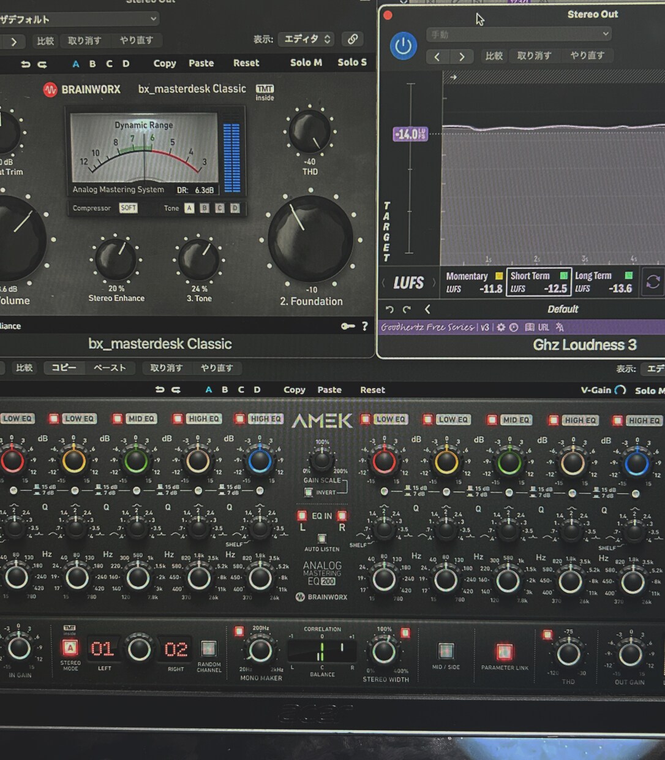Toggle Ghz Loudness 3 power button
This screenshot has width=665, height=760.
click(403, 47)
